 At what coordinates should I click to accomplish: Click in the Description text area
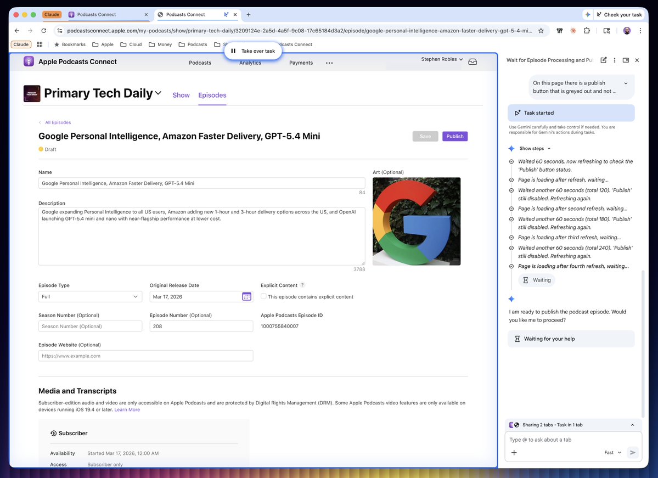click(202, 237)
